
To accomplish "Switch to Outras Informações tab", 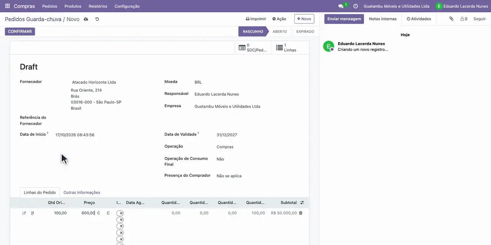I will tap(82, 193).
